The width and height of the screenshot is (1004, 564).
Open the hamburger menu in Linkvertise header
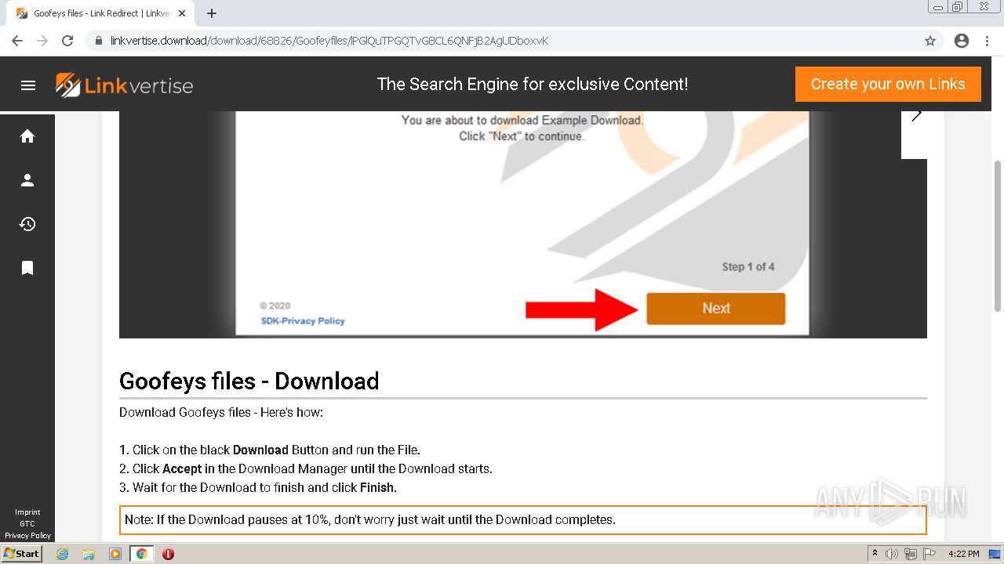point(28,85)
